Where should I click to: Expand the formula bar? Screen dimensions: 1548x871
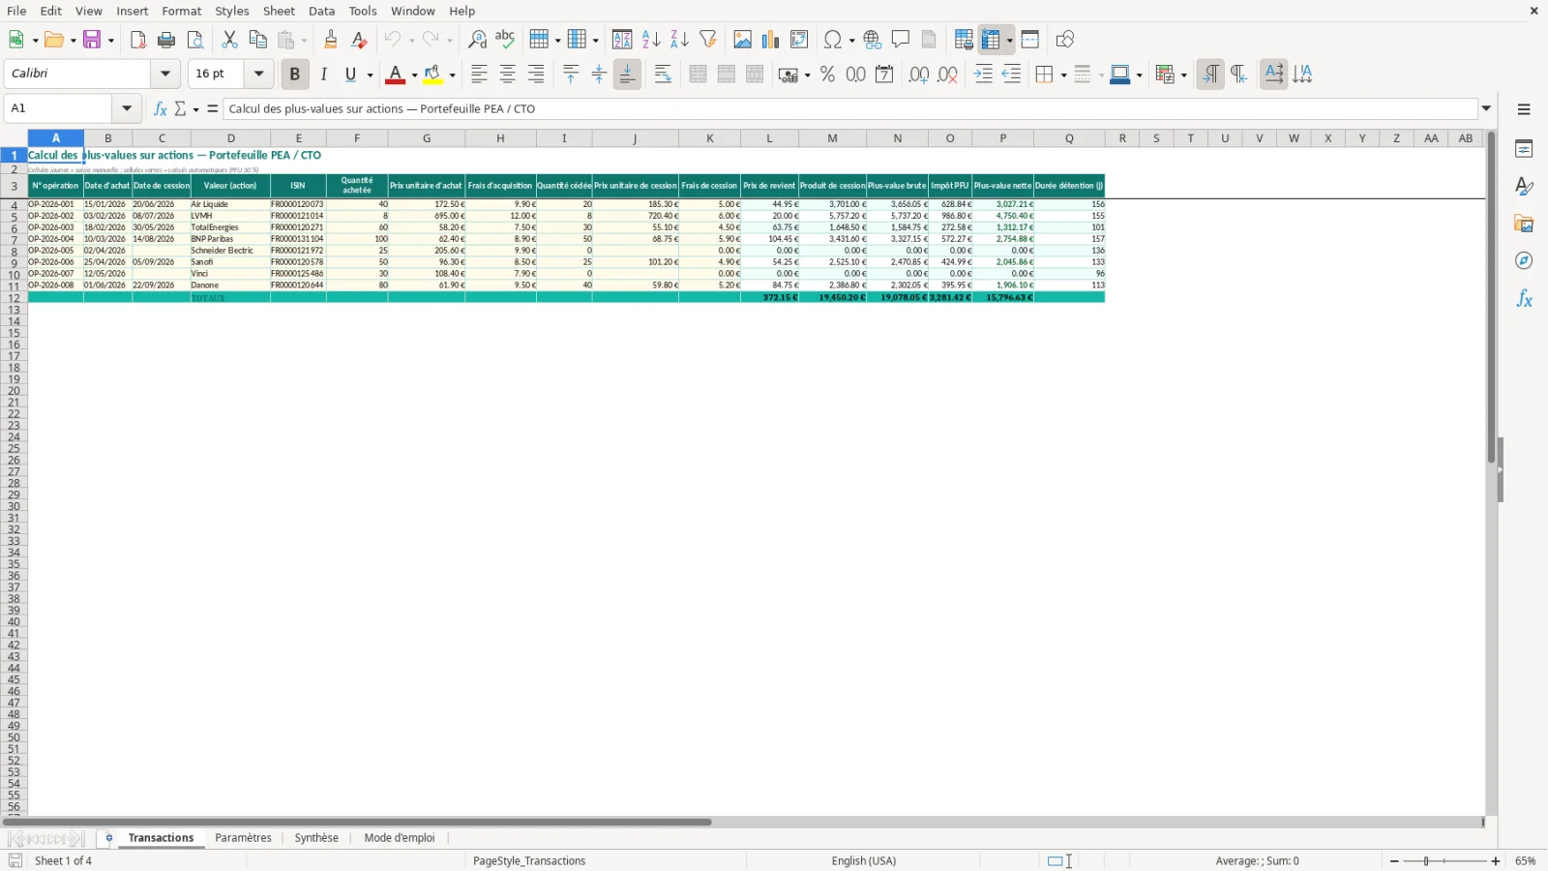tap(1487, 108)
